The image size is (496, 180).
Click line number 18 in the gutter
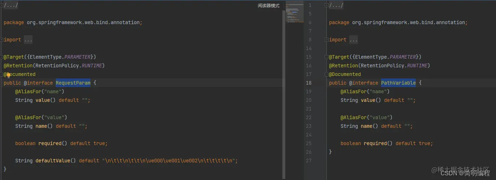308,83
